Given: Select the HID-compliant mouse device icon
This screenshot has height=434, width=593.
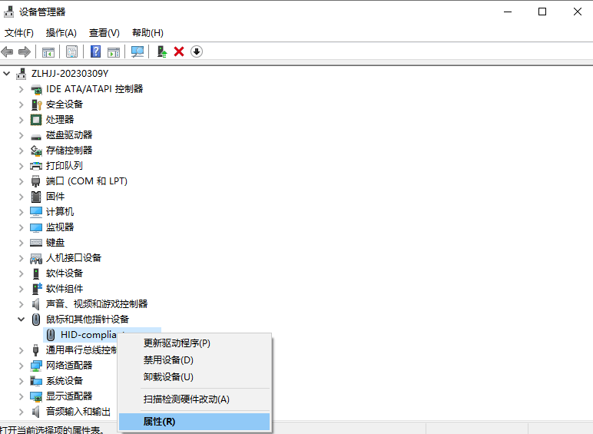Looking at the screenshot, I should 50,335.
